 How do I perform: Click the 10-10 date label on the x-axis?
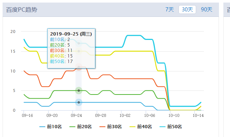(x=174, y=115)
